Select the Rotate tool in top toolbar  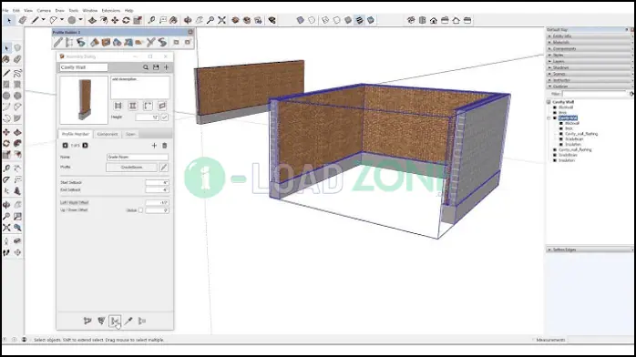[x=126, y=20]
